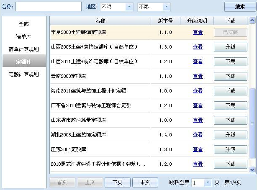View upgrade notes for 山西2011土建+装饰定额库

198,62
